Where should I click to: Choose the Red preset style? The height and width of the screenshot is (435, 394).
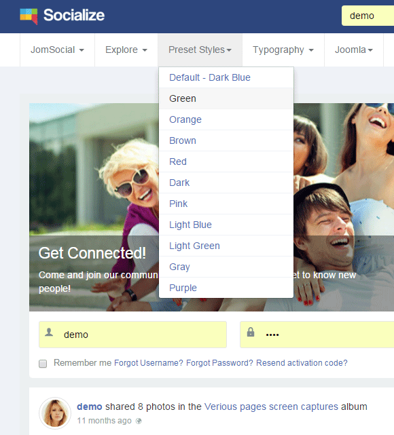pos(226,162)
